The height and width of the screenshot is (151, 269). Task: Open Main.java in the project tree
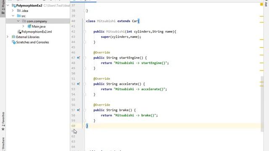(x=39, y=26)
